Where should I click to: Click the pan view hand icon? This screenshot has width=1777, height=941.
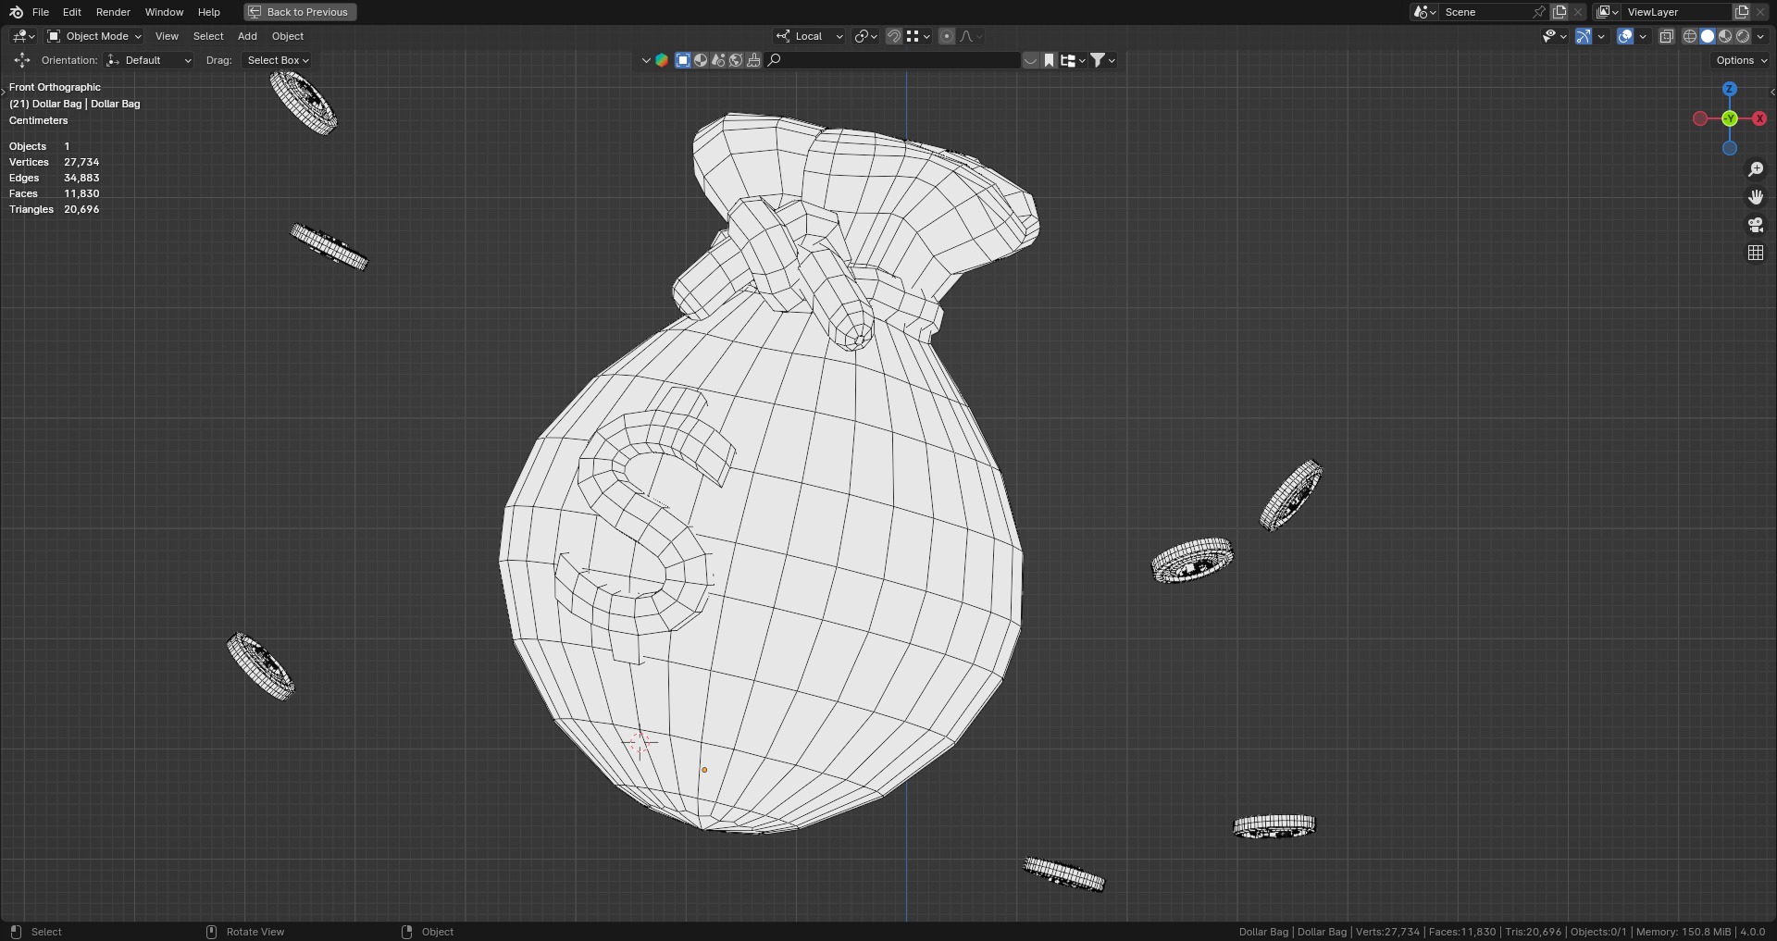tap(1756, 197)
